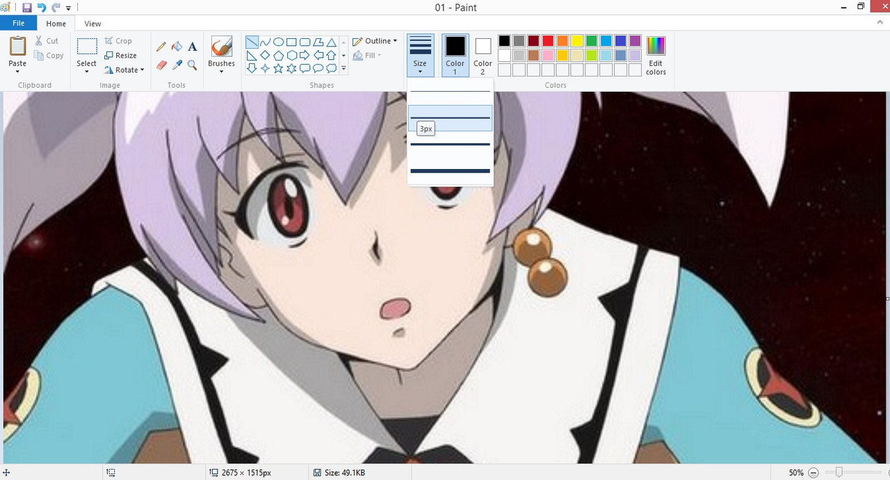Undo the last action
Screen dimensions: 890x480
[42, 8]
